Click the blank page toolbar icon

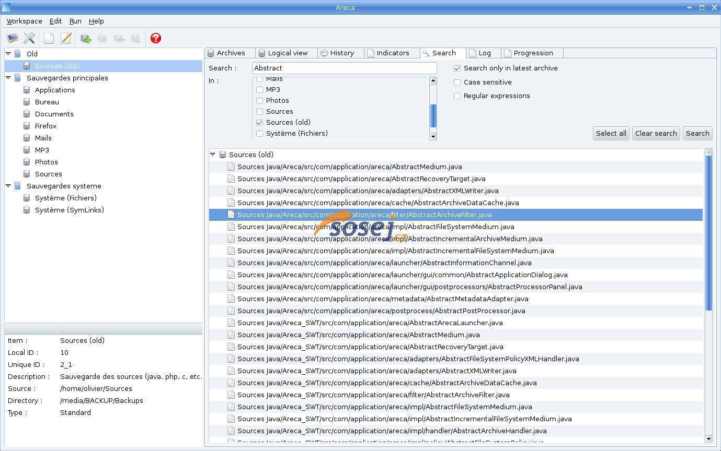(49, 38)
